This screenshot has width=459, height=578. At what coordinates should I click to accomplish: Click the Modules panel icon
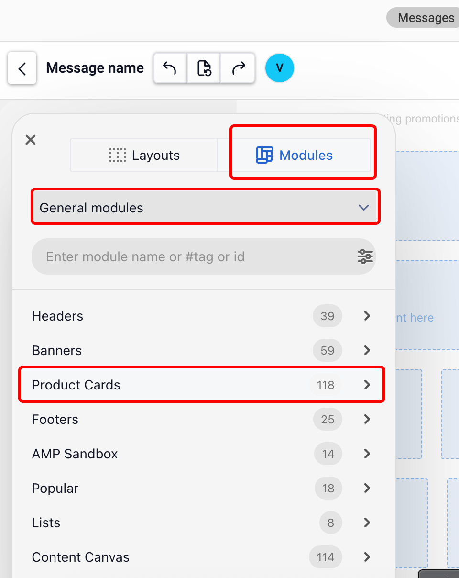click(266, 155)
